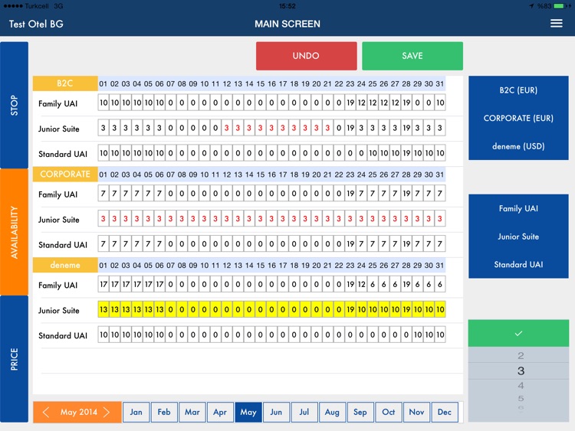Select Jun month tab
The width and height of the screenshot is (575, 431).
pyautogui.click(x=276, y=413)
